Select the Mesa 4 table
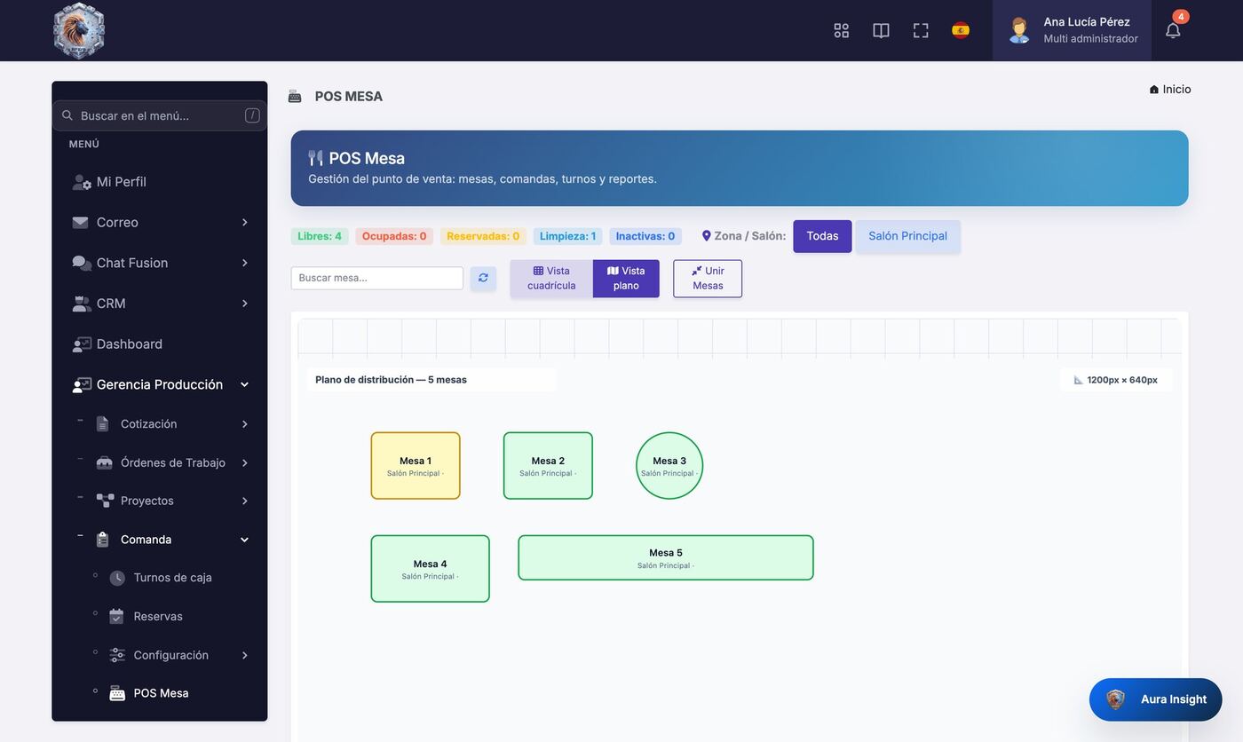The height and width of the screenshot is (742, 1243). pos(431,569)
